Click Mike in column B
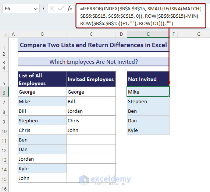This screenshot has width=210, height=192. [x=42, y=101]
